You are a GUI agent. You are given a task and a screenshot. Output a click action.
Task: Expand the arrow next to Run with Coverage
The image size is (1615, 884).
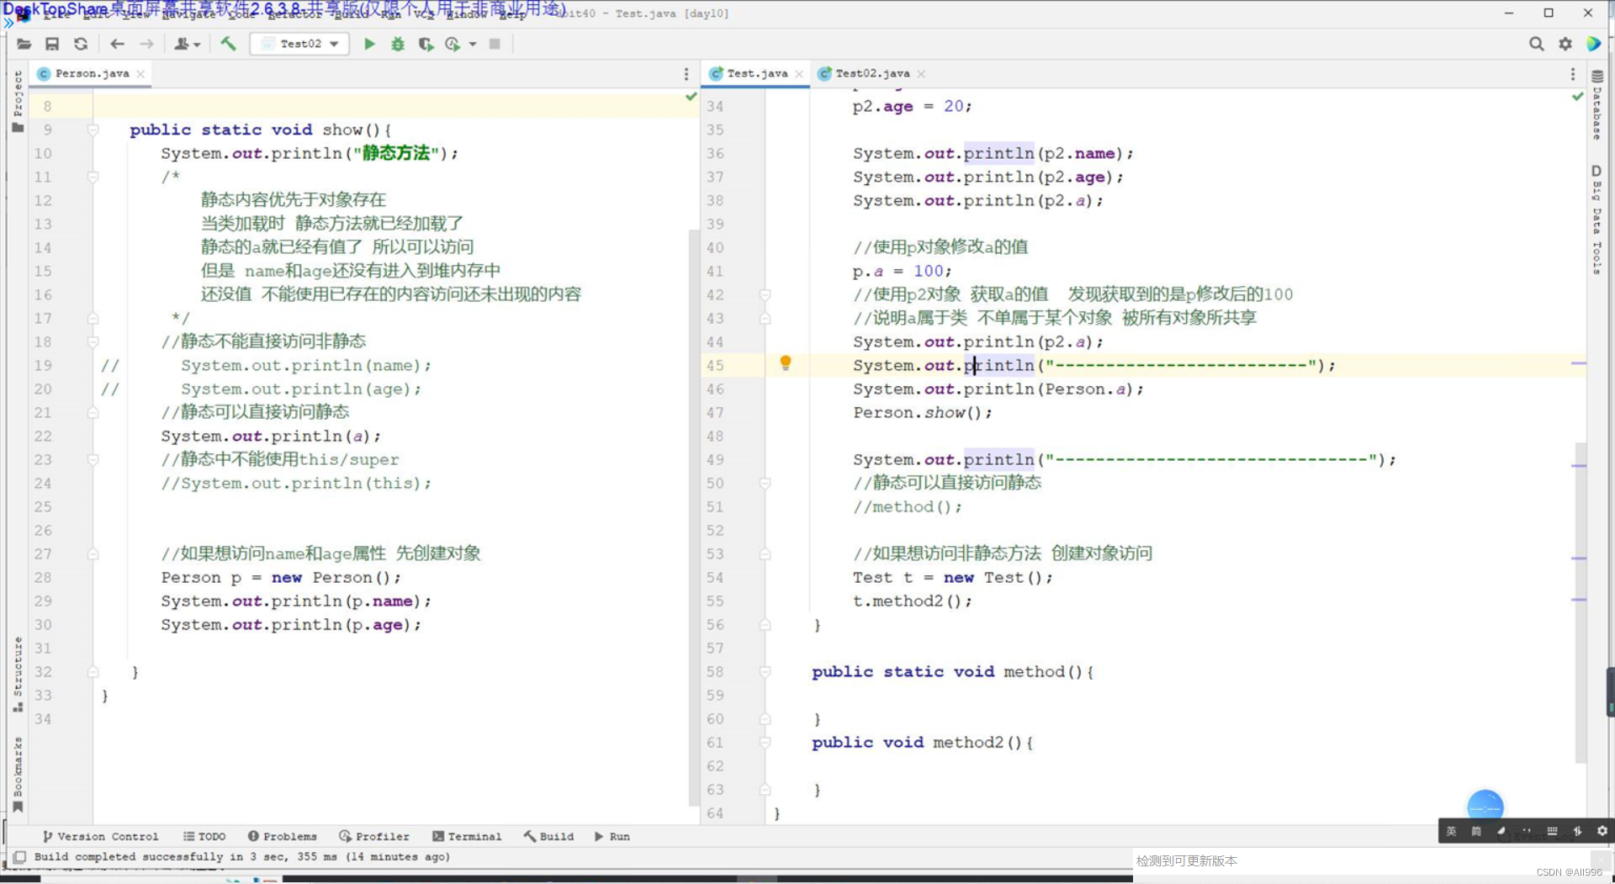click(x=472, y=44)
